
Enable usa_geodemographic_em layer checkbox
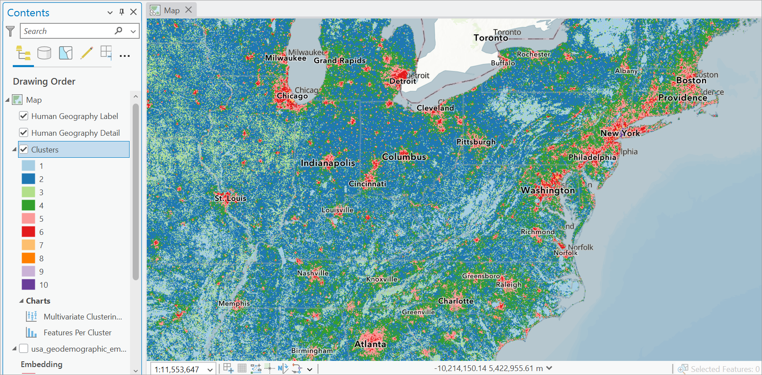point(24,349)
